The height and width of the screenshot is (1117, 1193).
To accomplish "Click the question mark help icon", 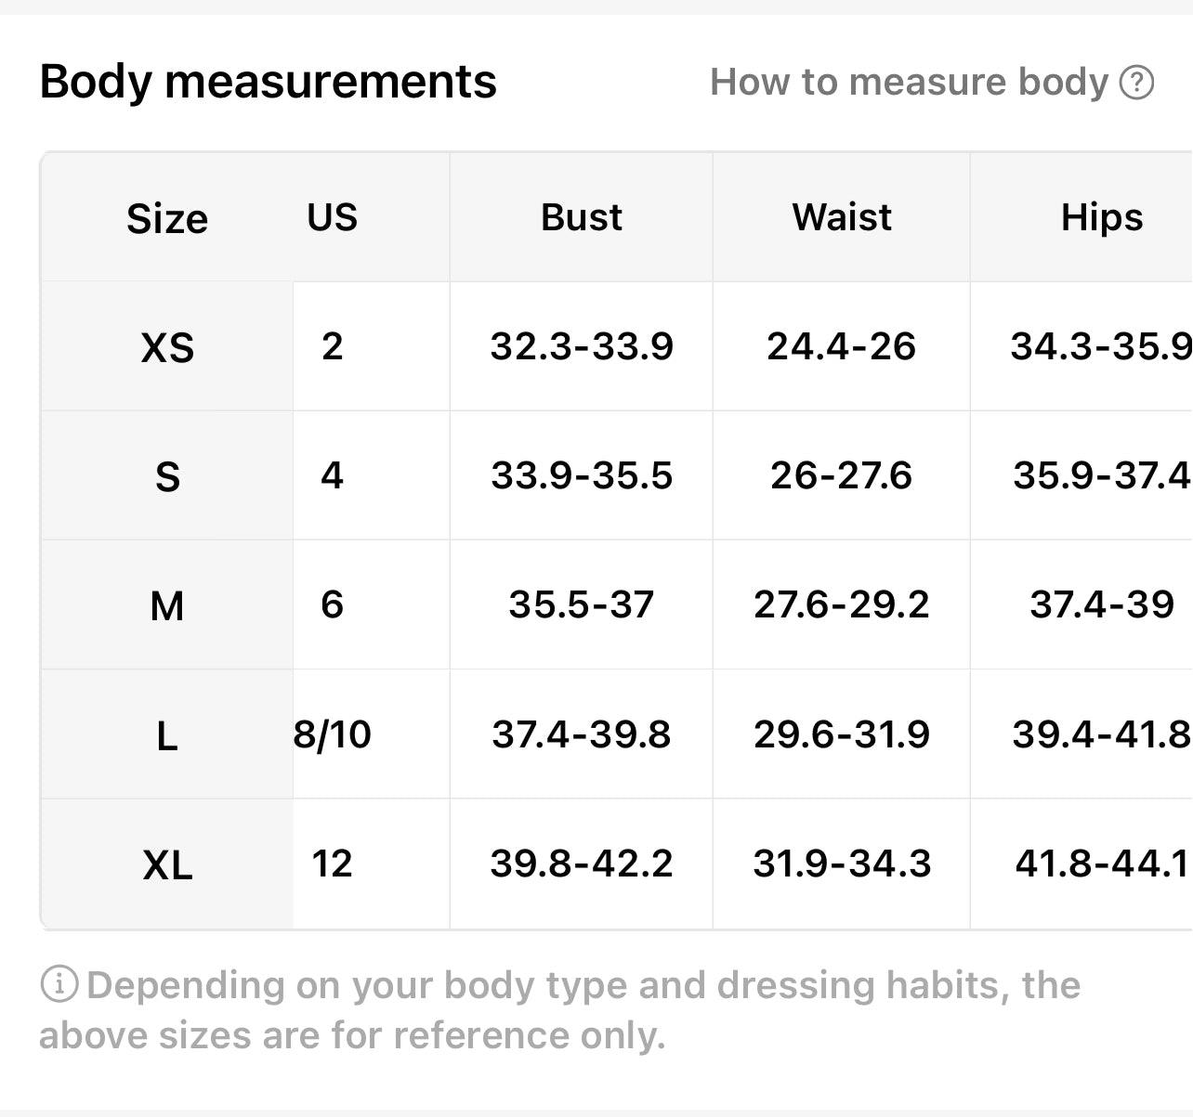I will coord(1136,83).
